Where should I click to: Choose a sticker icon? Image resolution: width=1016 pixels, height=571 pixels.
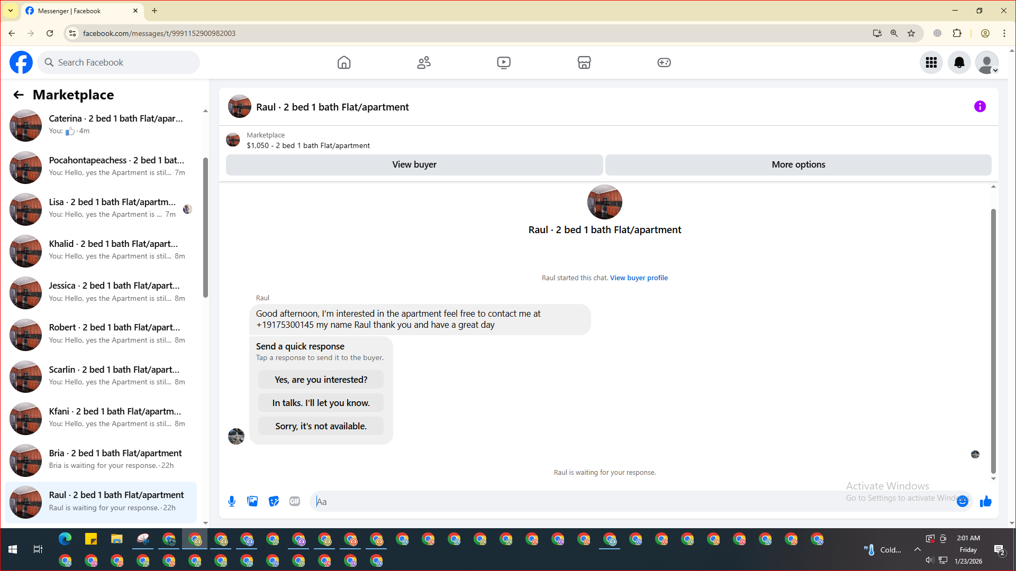(274, 501)
